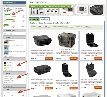
Task: Collapse the Color filter section
Action: 14,59
